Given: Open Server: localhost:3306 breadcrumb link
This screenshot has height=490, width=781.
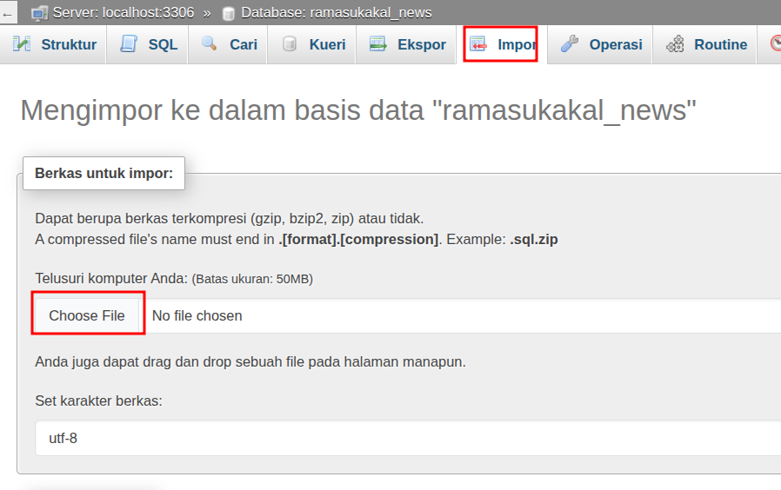Looking at the screenshot, I should [123, 12].
